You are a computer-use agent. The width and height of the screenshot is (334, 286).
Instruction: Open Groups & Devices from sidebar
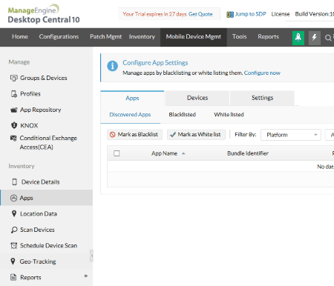point(39,78)
